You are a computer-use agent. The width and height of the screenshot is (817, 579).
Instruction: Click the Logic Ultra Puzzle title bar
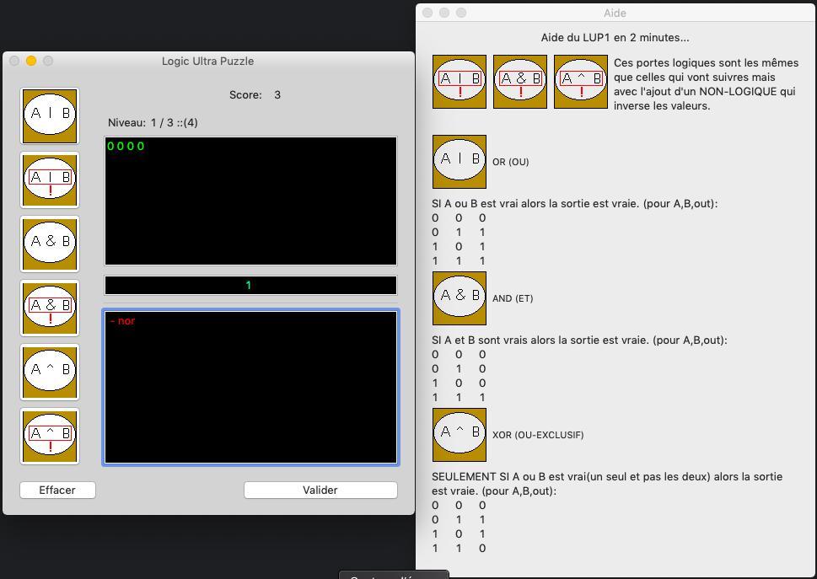point(207,61)
